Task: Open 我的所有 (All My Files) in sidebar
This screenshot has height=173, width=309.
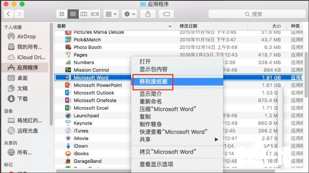Action: point(25,47)
